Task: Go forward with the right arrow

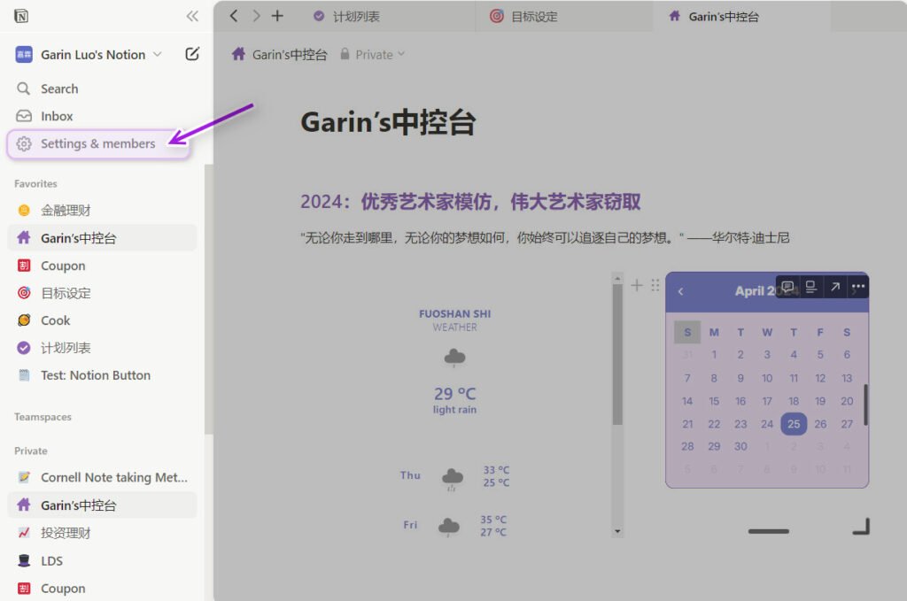Action: point(256,16)
